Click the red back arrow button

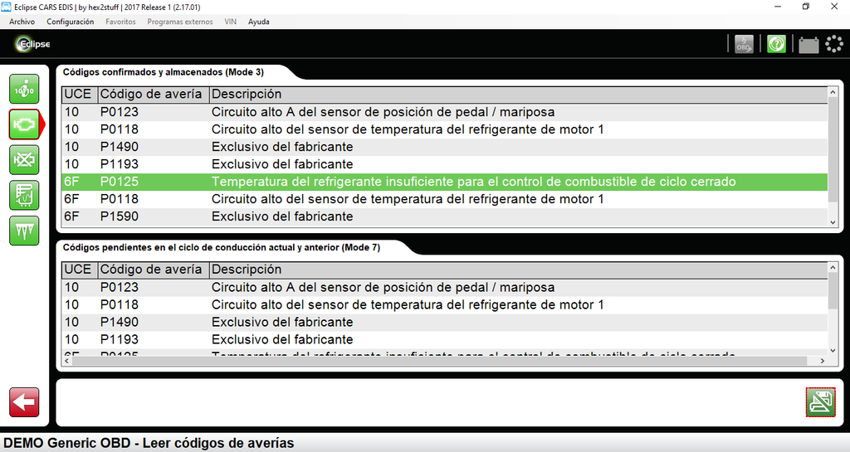coord(24,402)
